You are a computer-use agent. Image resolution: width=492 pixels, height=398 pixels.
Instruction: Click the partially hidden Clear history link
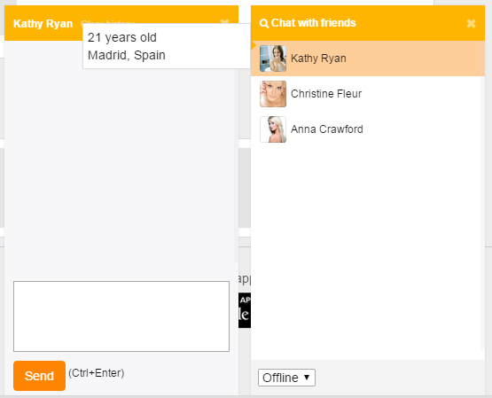pos(107,22)
